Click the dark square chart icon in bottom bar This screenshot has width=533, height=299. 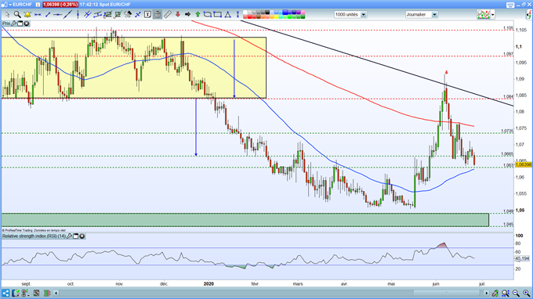(x=36, y=293)
